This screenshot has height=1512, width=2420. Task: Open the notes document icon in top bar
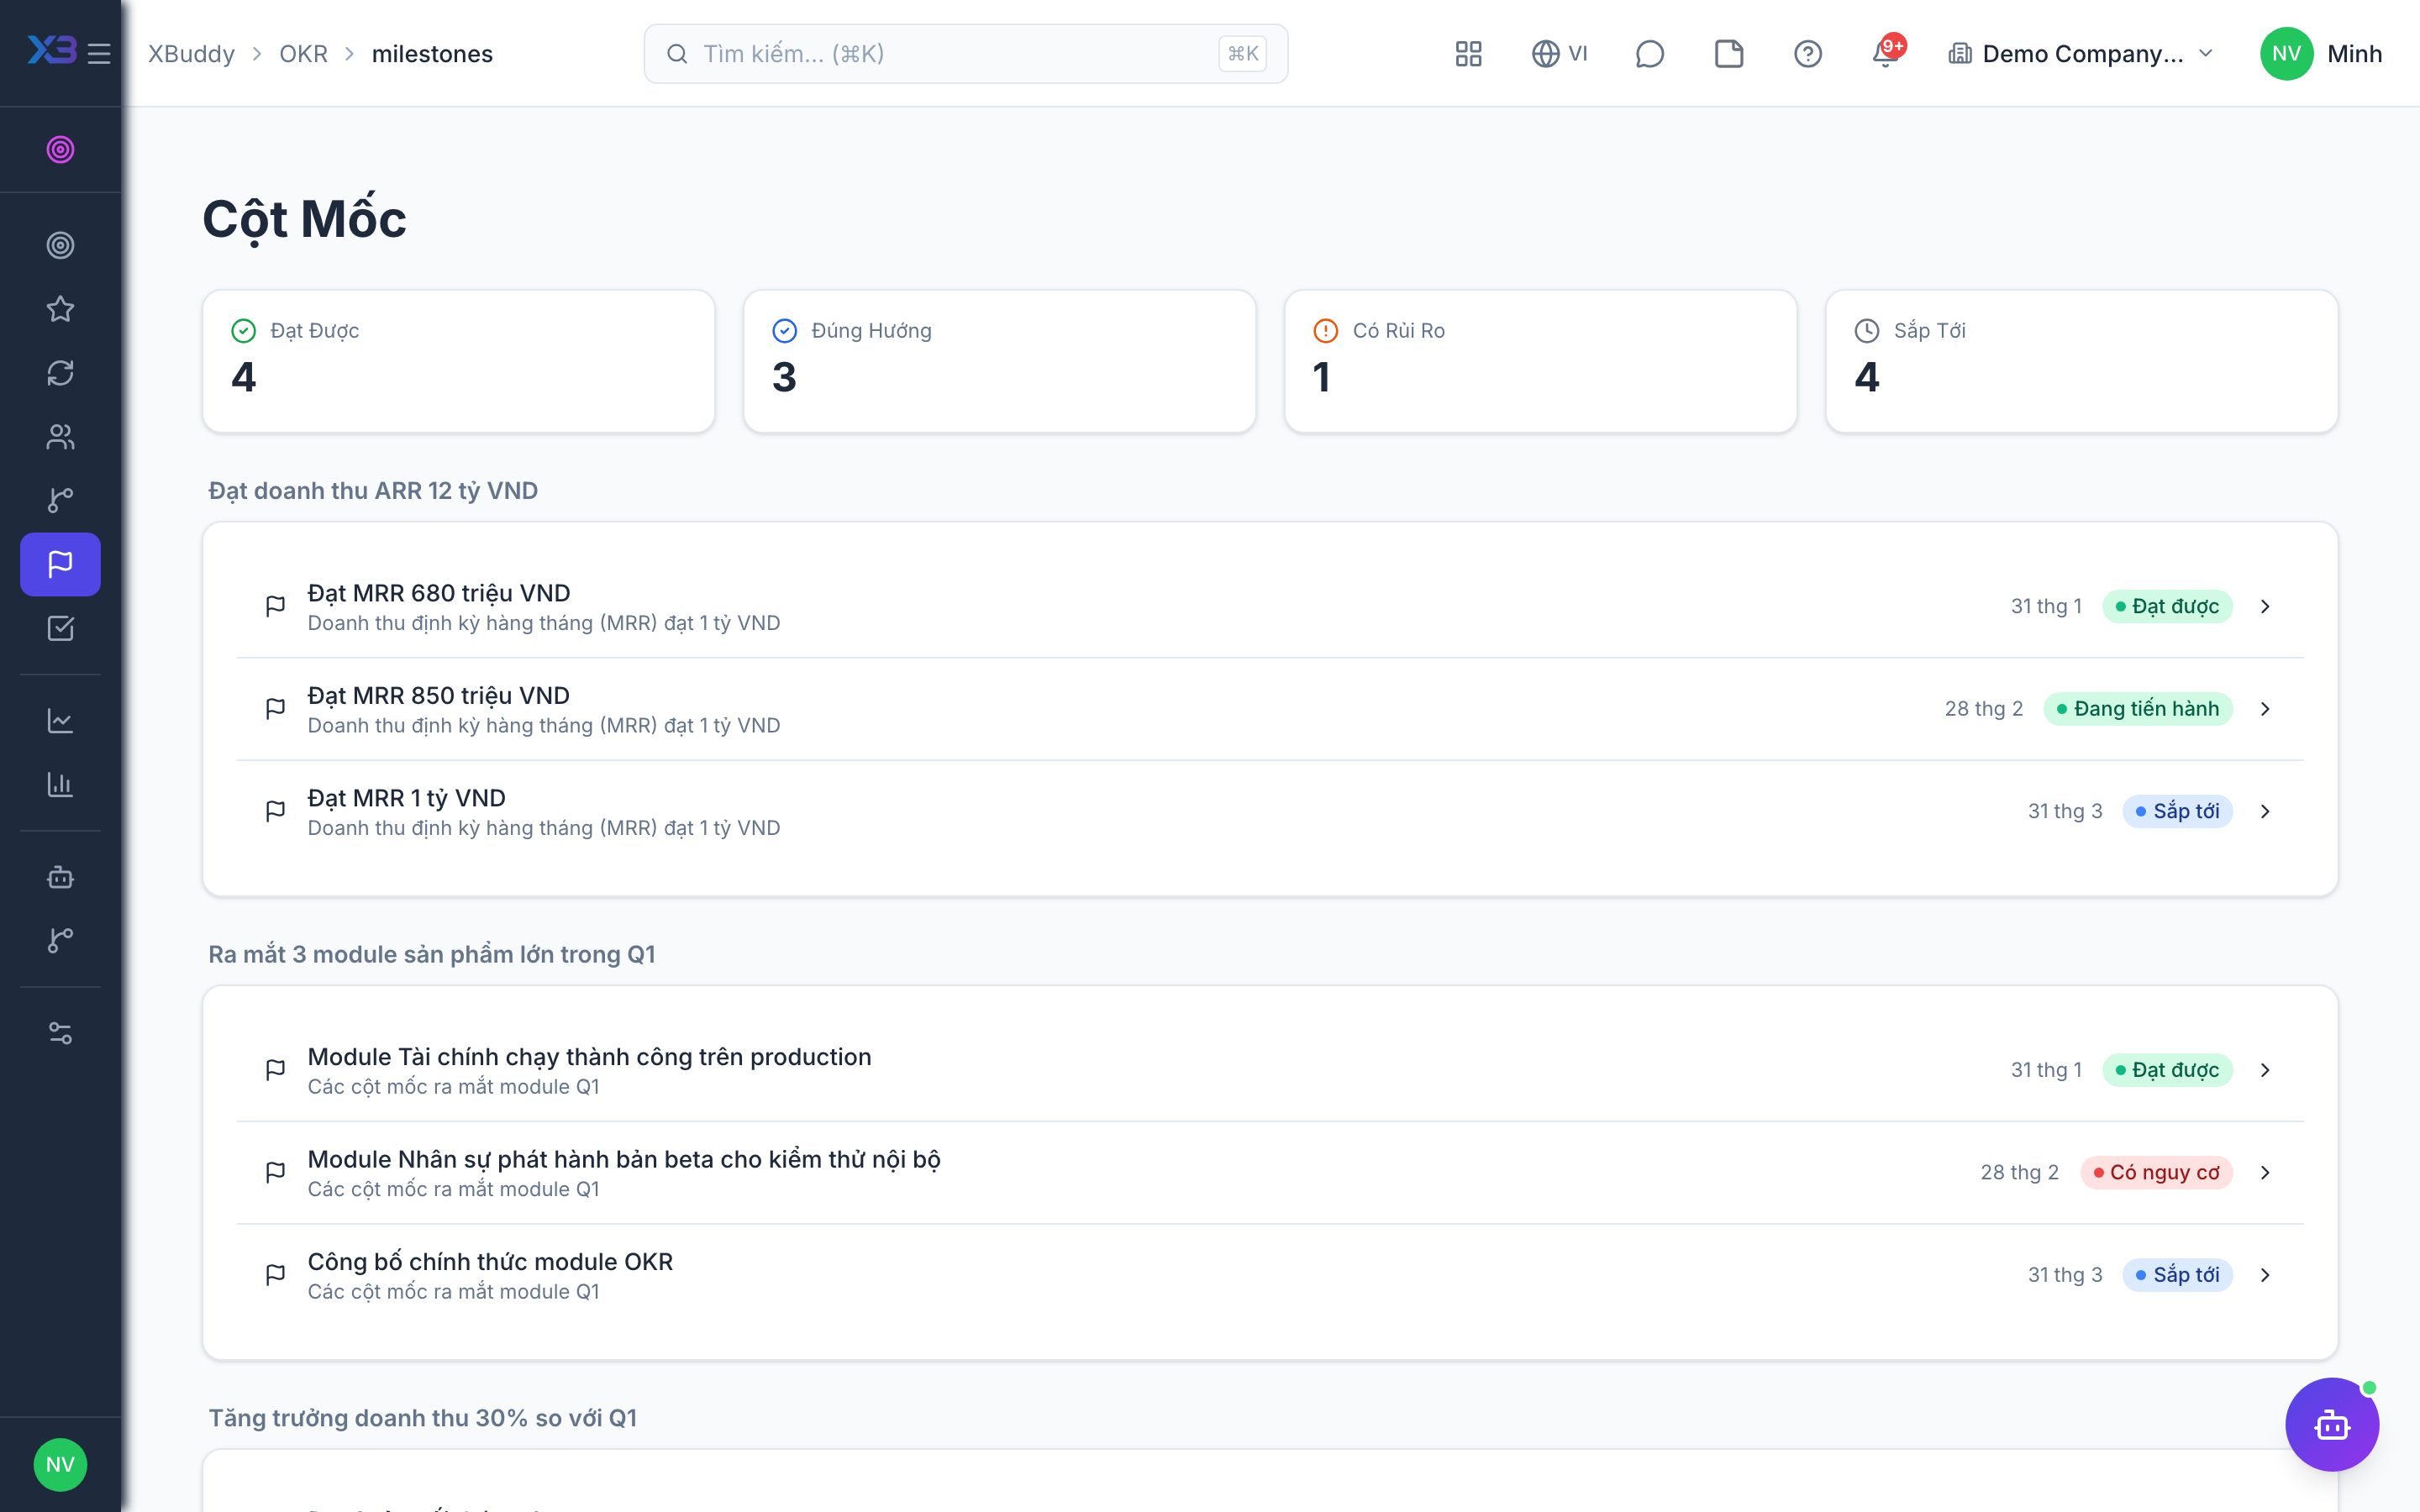(1729, 54)
